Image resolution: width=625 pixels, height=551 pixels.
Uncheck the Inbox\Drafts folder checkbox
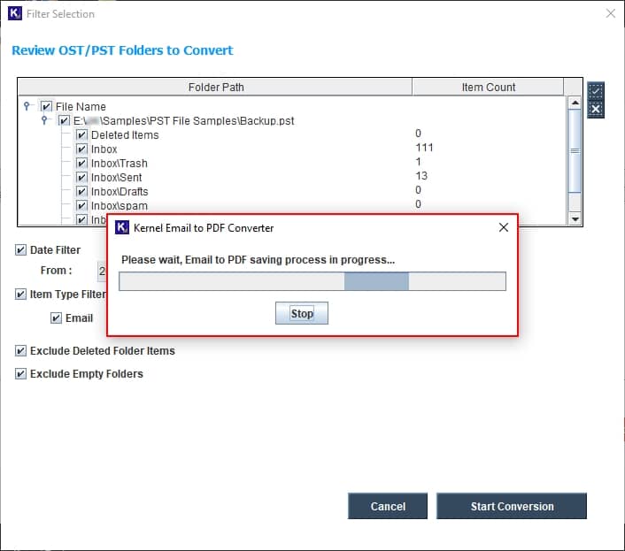click(x=81, y=192)
